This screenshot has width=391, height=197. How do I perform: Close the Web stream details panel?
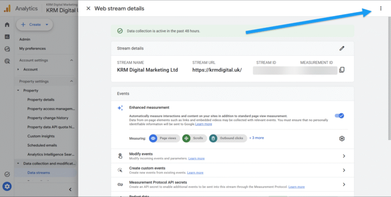point(88,9)
